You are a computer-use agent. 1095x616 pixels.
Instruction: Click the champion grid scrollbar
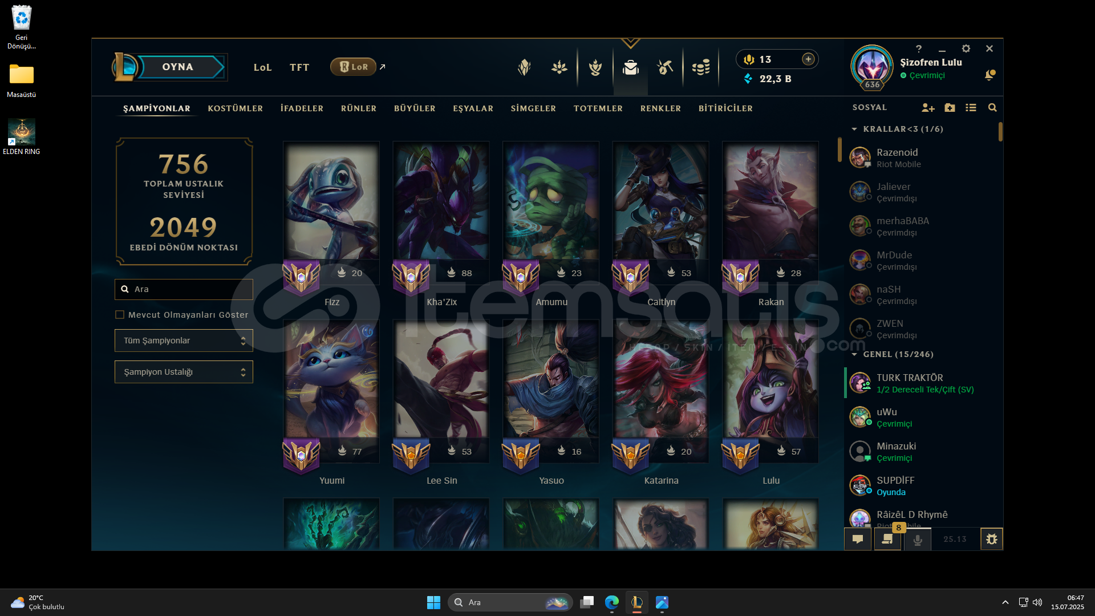839,149
